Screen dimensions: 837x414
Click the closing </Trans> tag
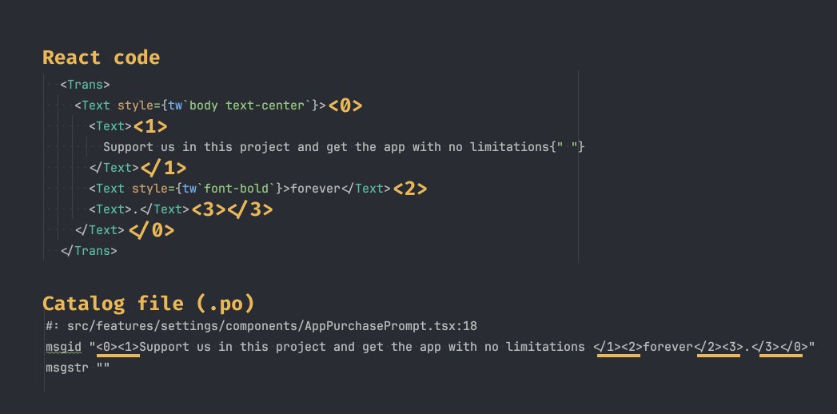[90, 250]
